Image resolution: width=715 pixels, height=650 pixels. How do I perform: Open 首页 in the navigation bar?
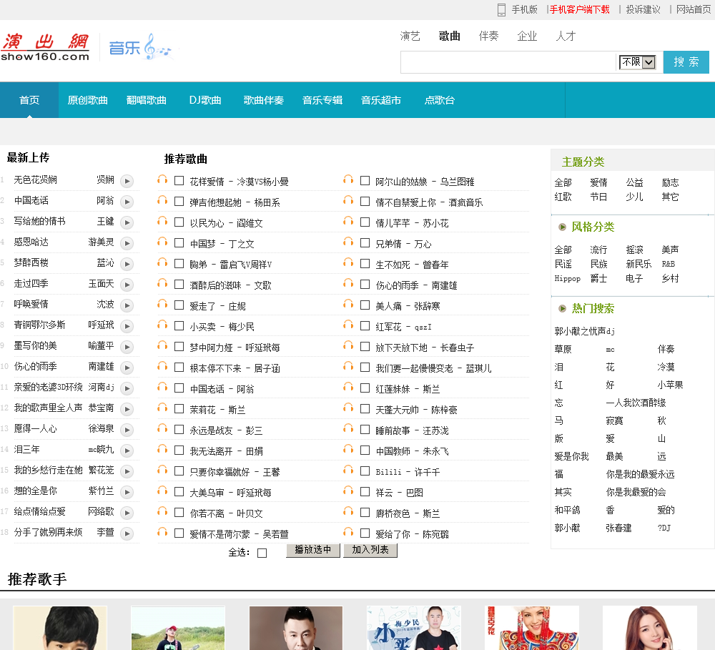[x=29, y=100]
